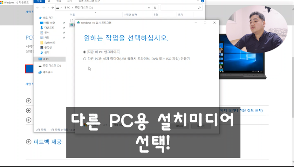Viewport: 294px width, 167px height.
Task: Open the 음악 folder in the sidebar
Action: [x=47, y=52]
